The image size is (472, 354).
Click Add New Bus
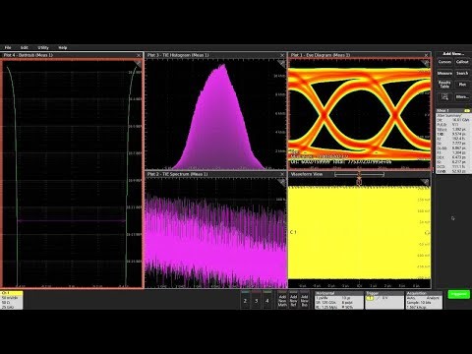tap(304, 300)
